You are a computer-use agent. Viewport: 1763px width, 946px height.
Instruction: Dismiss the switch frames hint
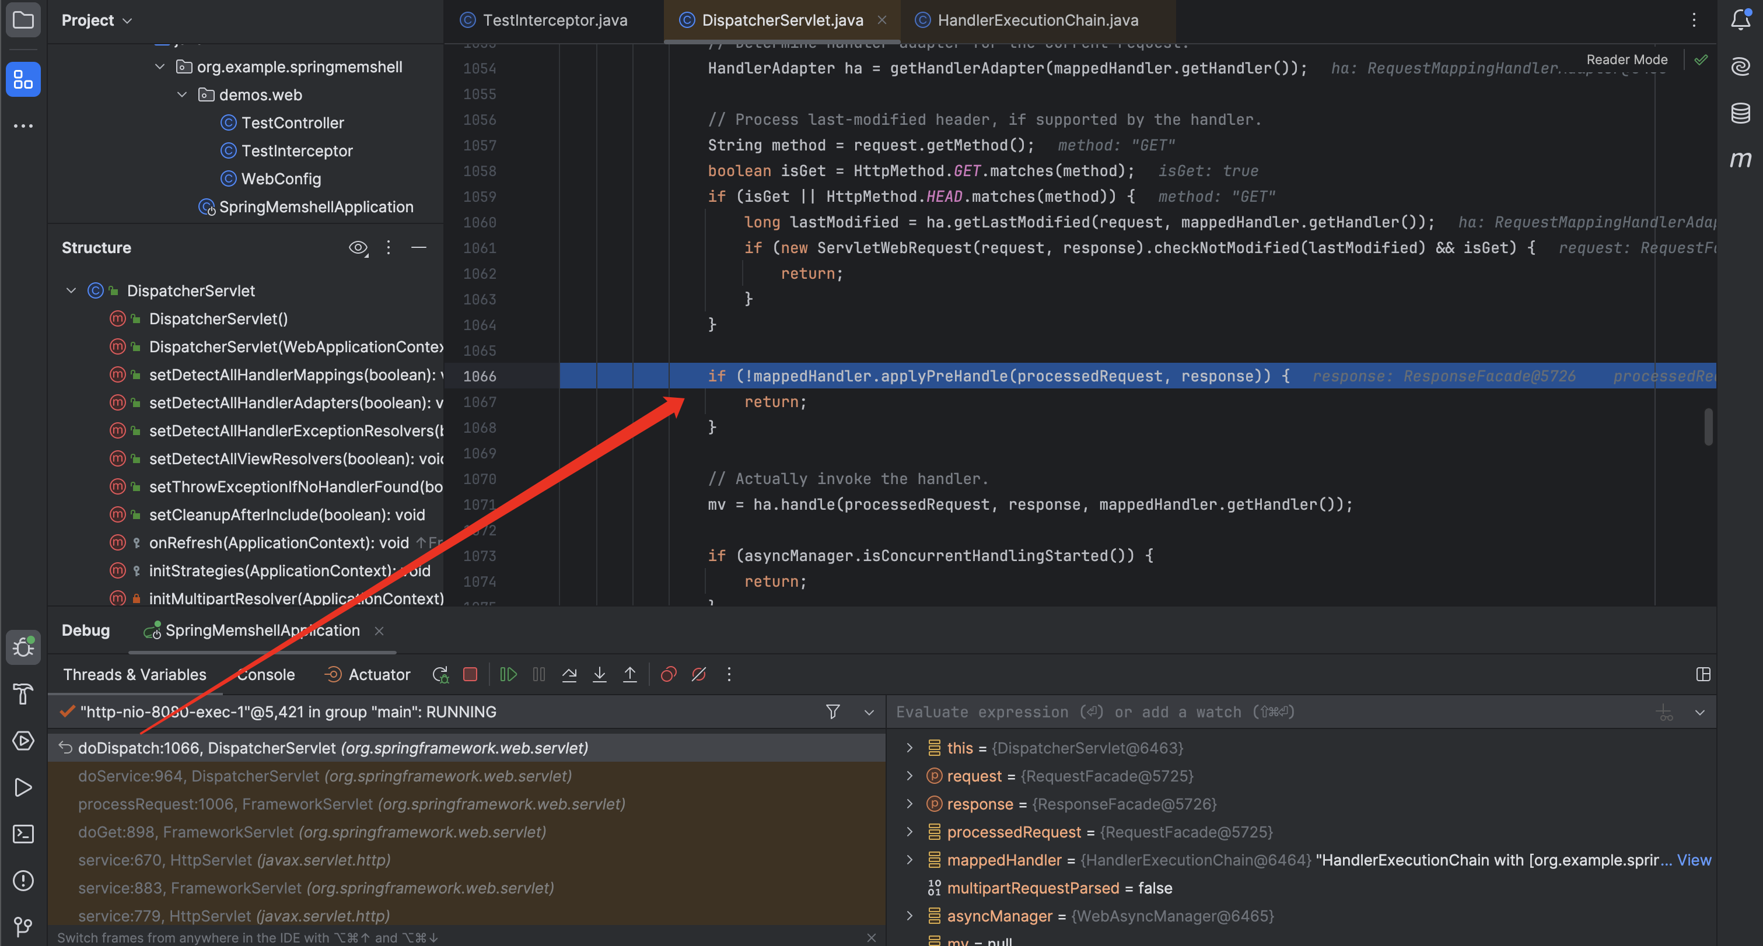coord(870,937)
